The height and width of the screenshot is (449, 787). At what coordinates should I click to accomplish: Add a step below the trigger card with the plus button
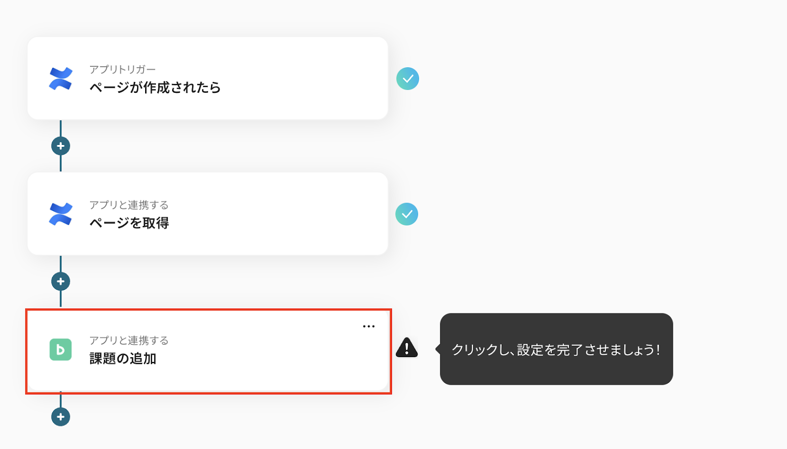[61, 146]
